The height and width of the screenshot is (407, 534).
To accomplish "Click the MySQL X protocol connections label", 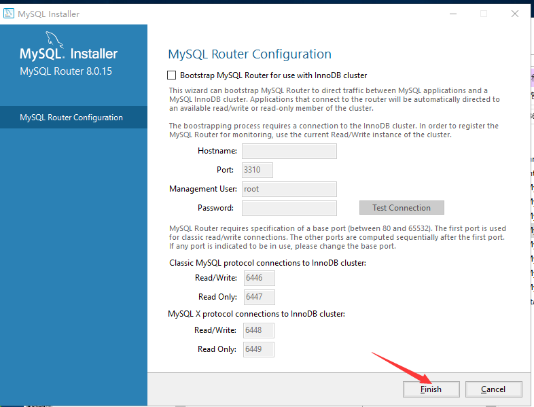I will coord(256,314).
